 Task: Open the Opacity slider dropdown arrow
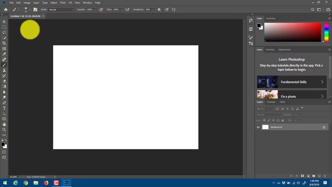pos(95,10)
